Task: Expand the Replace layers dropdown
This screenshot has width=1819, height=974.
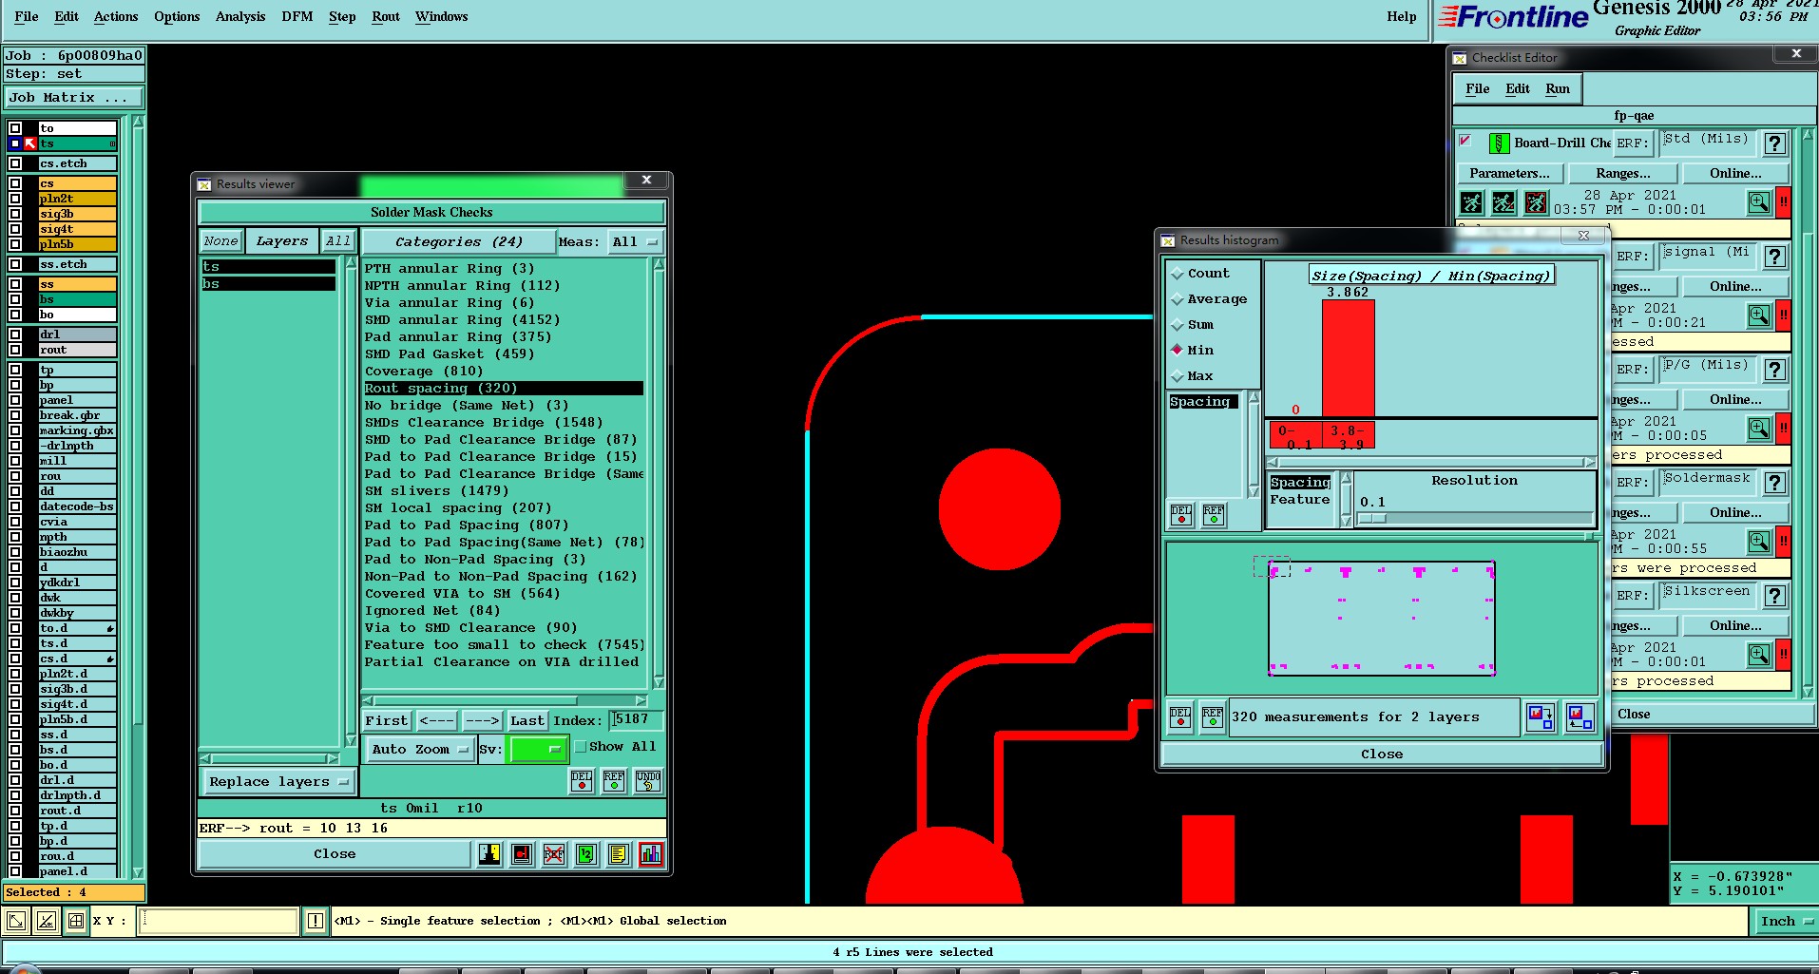Action: [x=278, y=782]
